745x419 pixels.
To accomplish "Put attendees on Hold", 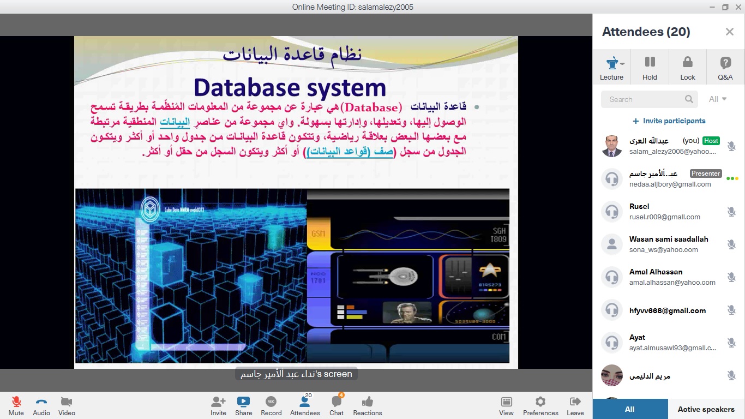I will click(x=650, y=67).
